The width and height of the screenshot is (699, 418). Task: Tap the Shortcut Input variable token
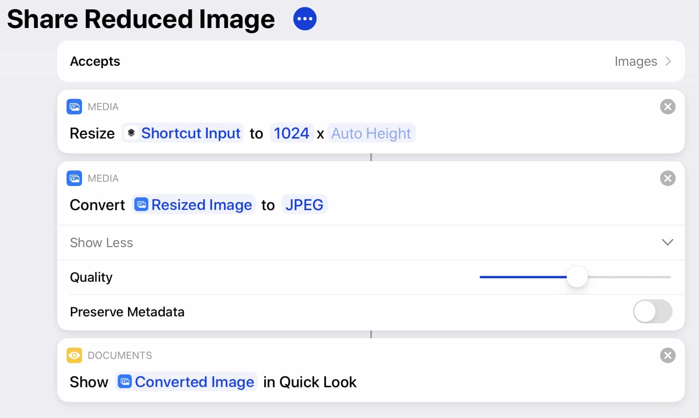183,133
